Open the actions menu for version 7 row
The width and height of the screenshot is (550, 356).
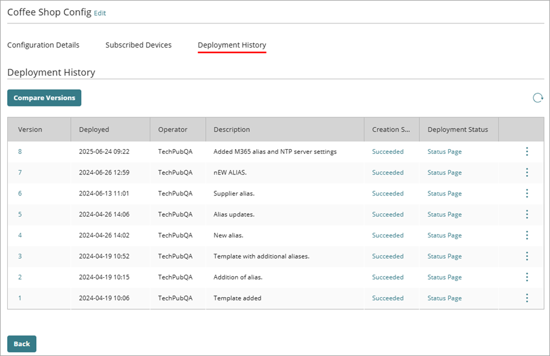(527, 173)
